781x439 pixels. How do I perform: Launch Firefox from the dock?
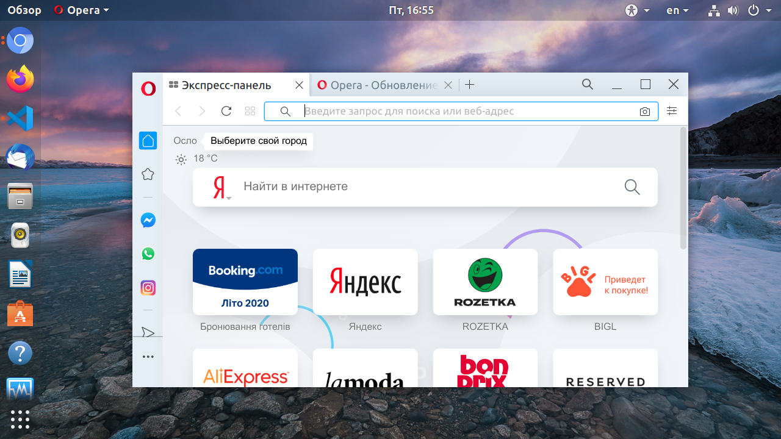[20, 79]
